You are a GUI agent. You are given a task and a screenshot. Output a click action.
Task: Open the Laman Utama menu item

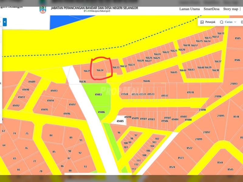190,9
